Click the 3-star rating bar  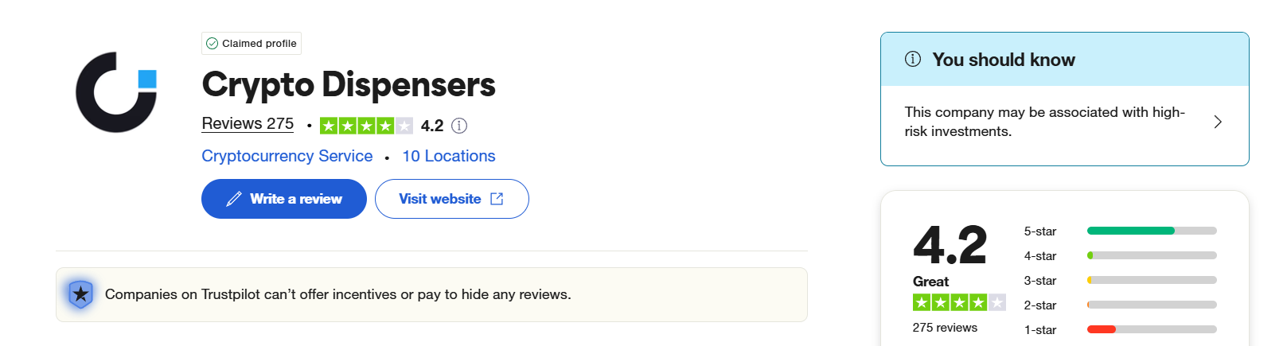pos(1151,280)
